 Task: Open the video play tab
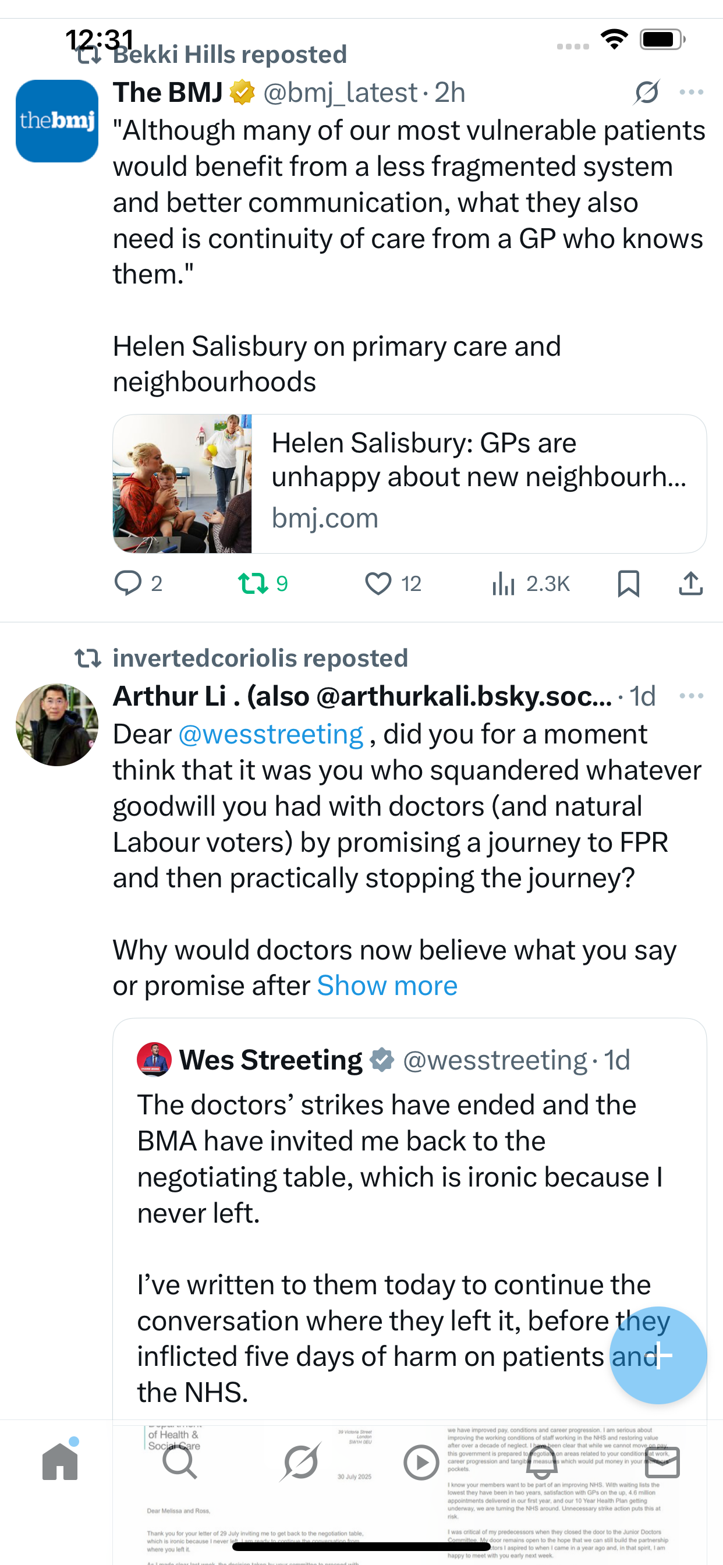[x=421, y=1462]
